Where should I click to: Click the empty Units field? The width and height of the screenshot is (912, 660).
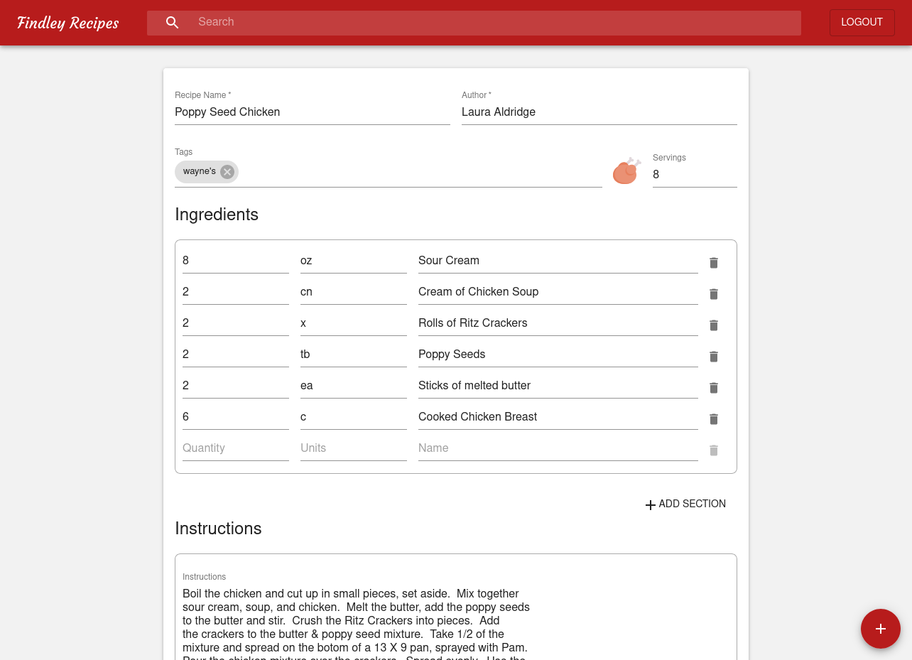[353, 448]
